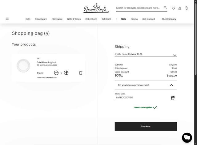Click the Promo Code input field
The width and height of the screenshot is (197, 145).
pyautogui.click(x=142, y=97)
